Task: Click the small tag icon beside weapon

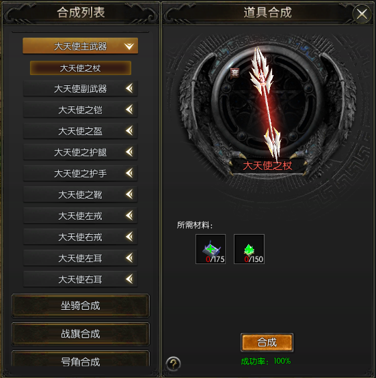Action: (x=234, y=73)
